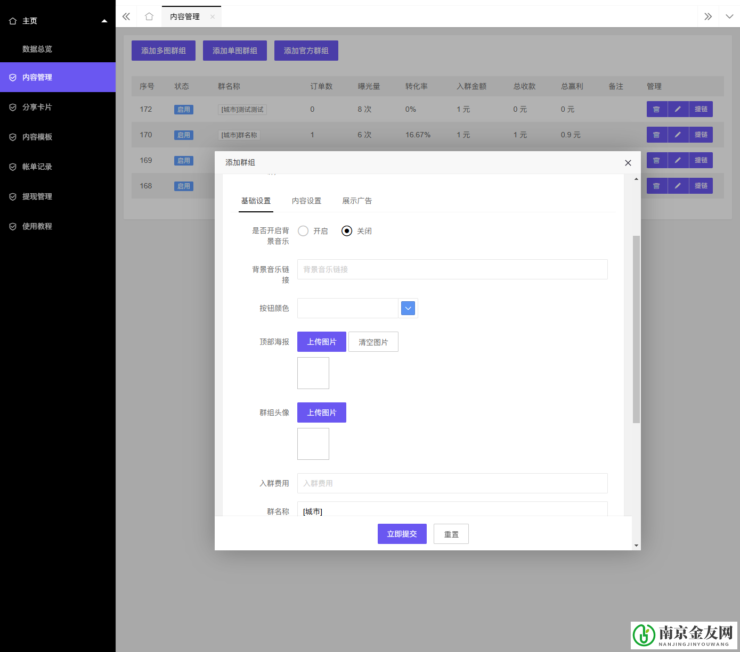The image size is (740, 652).
Task: Switch to the 展示广告 tab
Action: point(356,201)
